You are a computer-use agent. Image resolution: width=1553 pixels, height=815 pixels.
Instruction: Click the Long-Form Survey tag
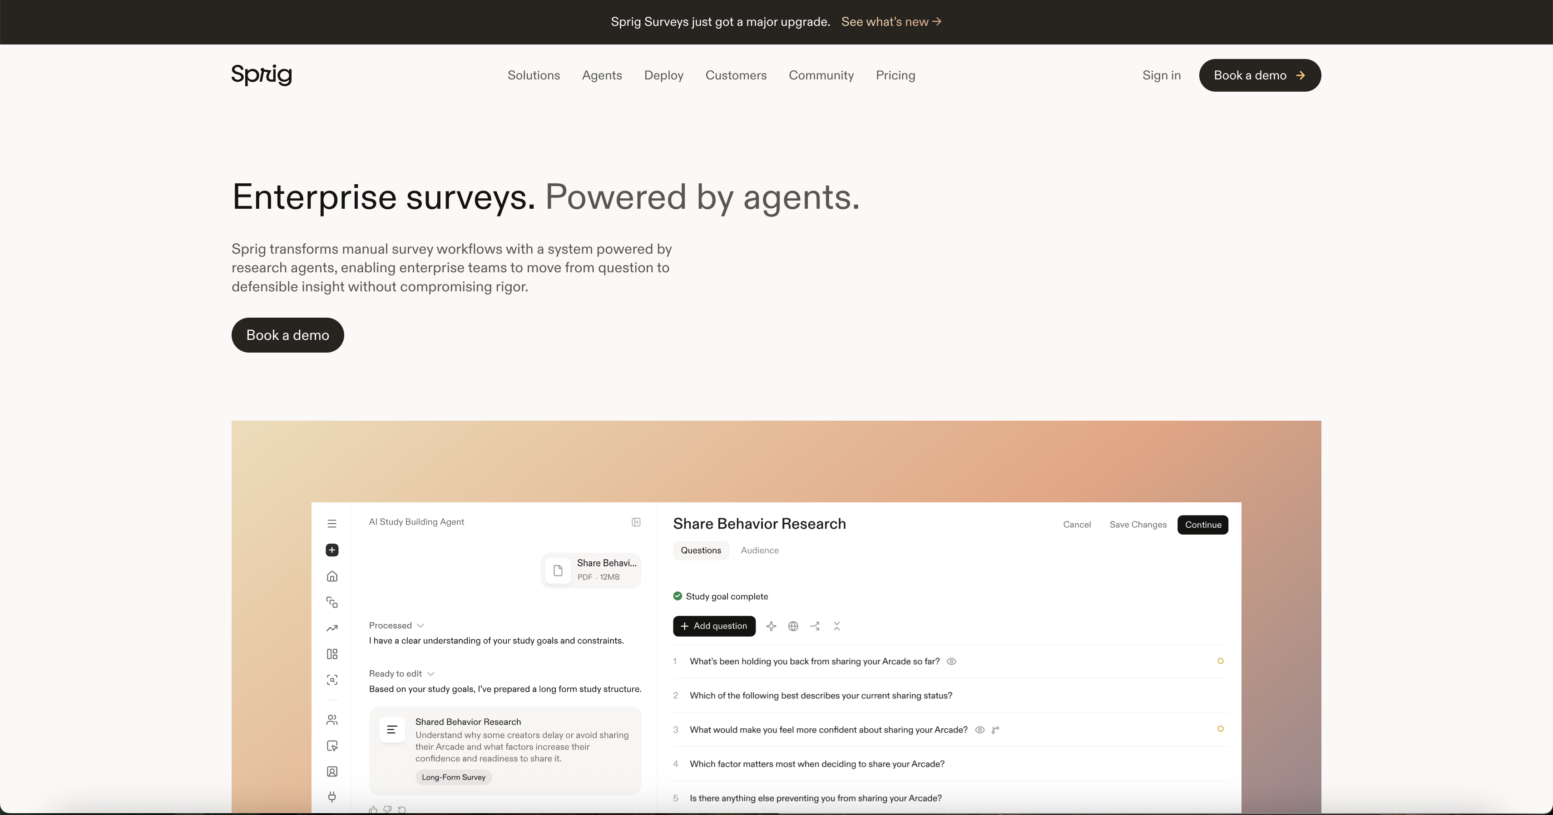[x=453, y=777]
